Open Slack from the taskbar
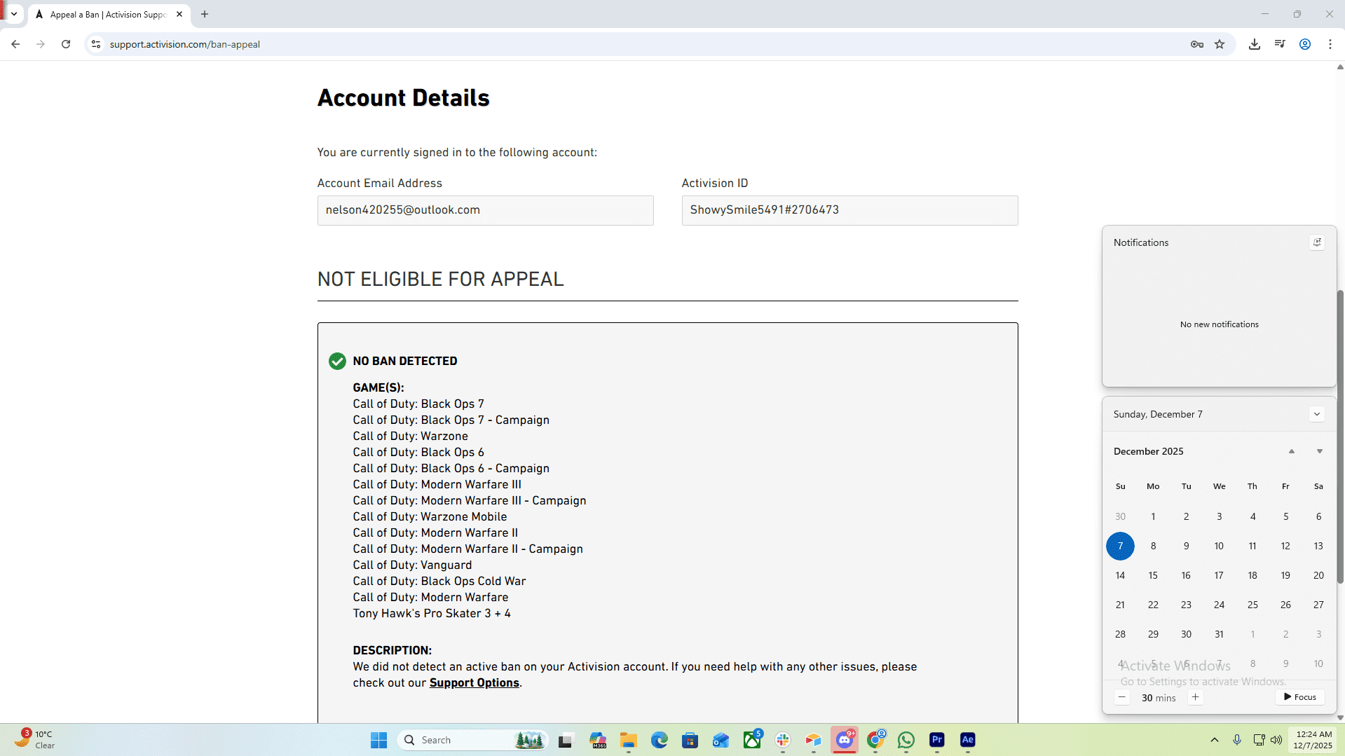Image resolution: width=1345 pixels, height=756 pixels. pyautogui.click(x=783, y=740)
